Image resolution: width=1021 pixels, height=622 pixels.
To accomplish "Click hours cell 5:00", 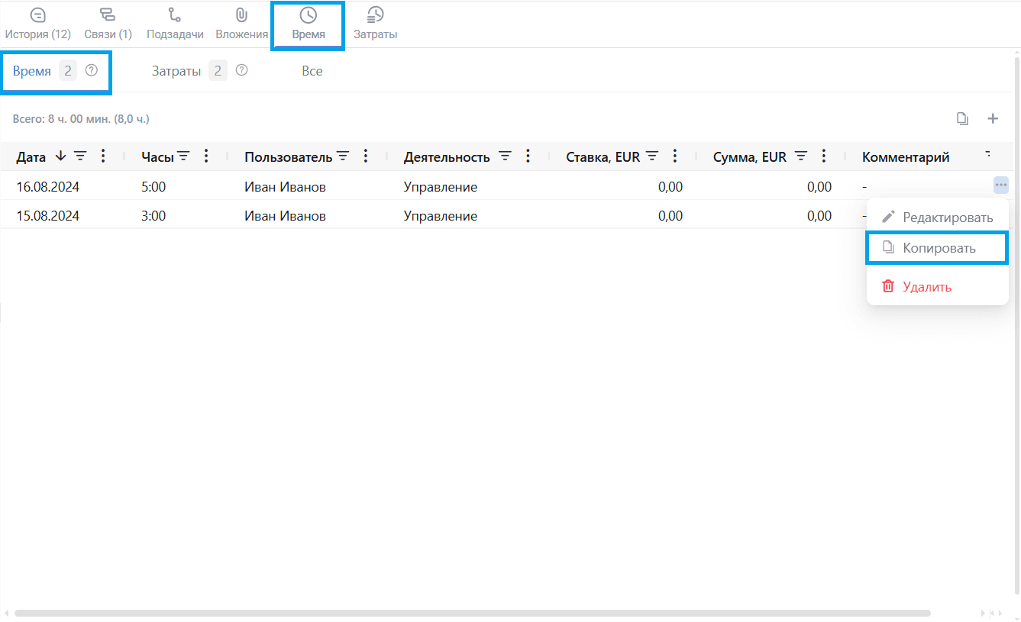I will click(153, 187).
